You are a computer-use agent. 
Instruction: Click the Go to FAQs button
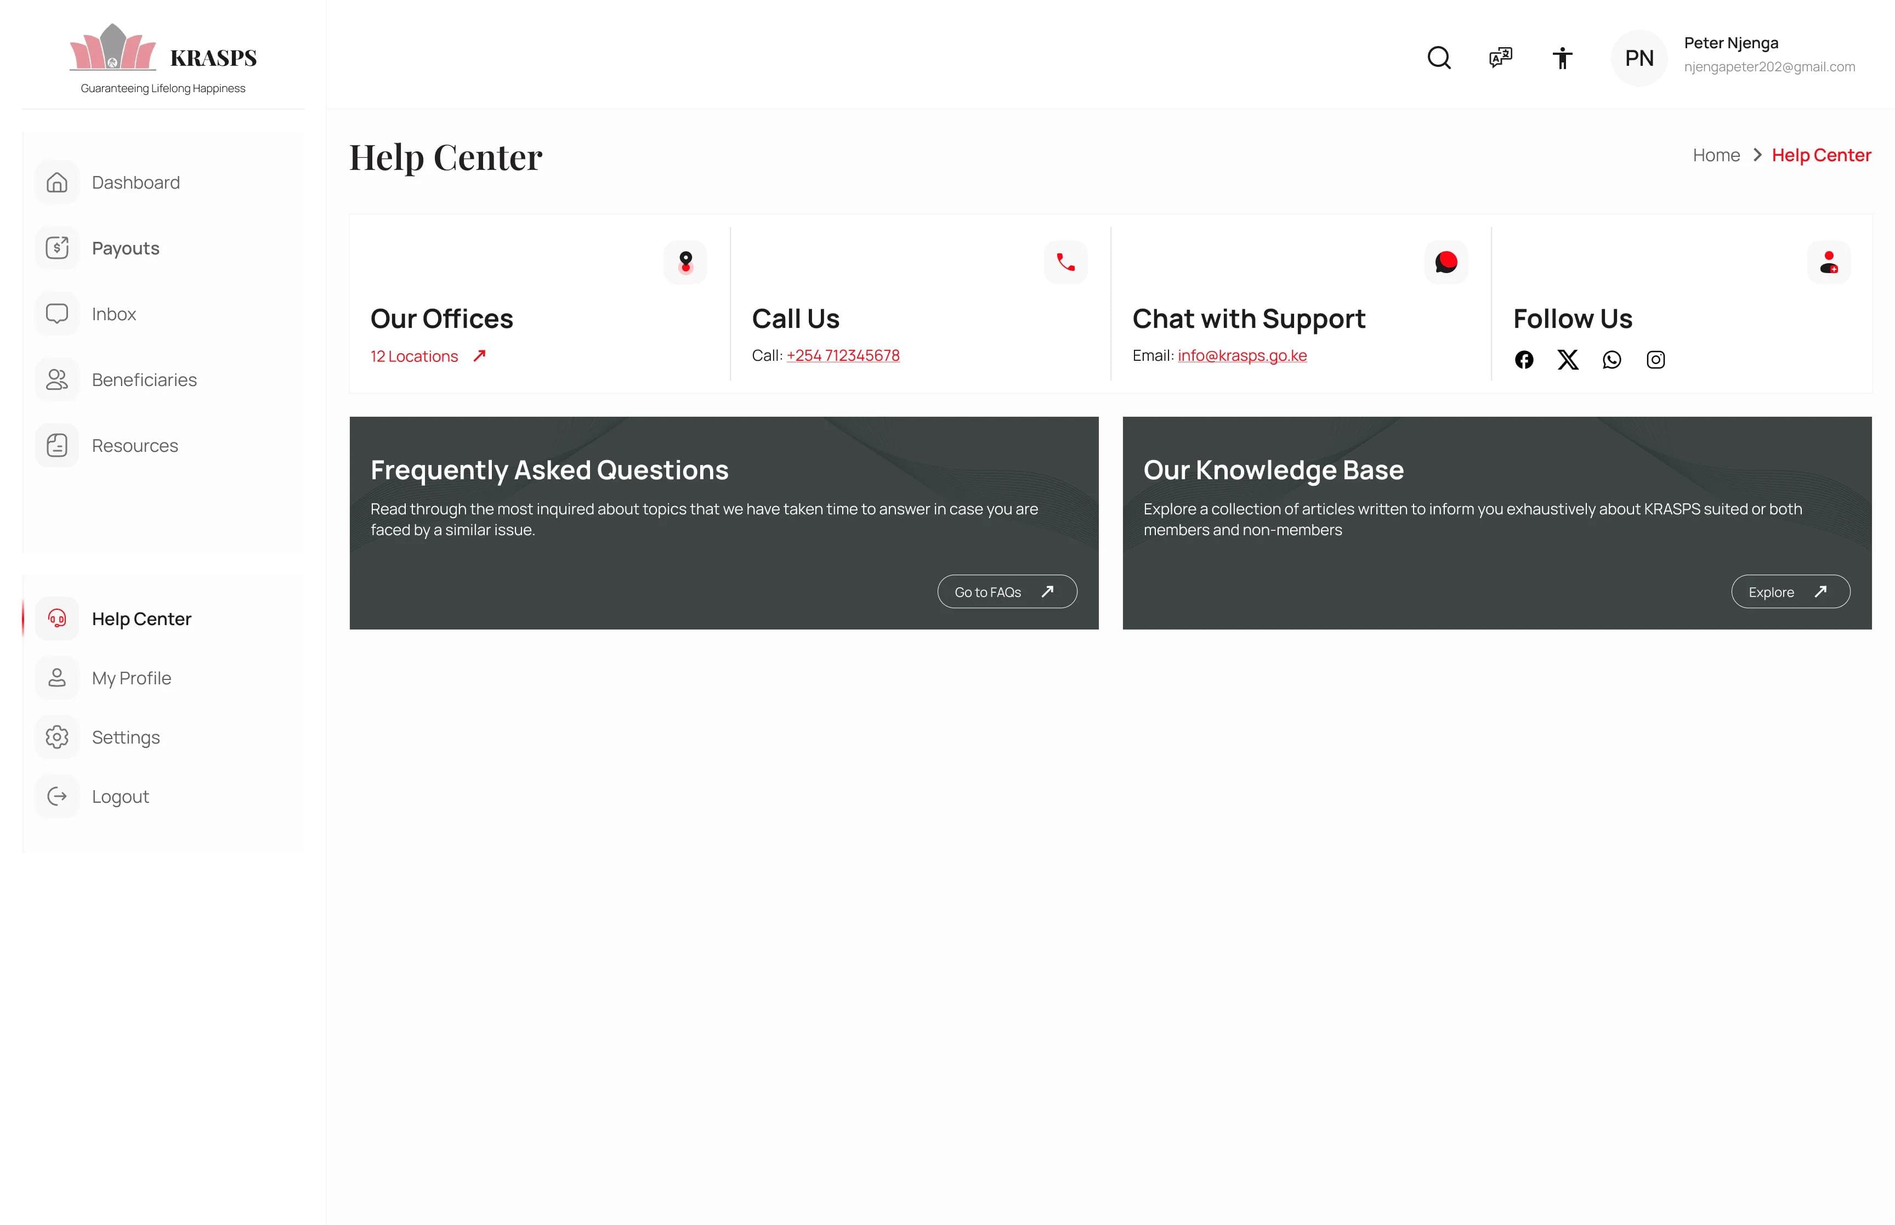click(x=1006, y=592)
